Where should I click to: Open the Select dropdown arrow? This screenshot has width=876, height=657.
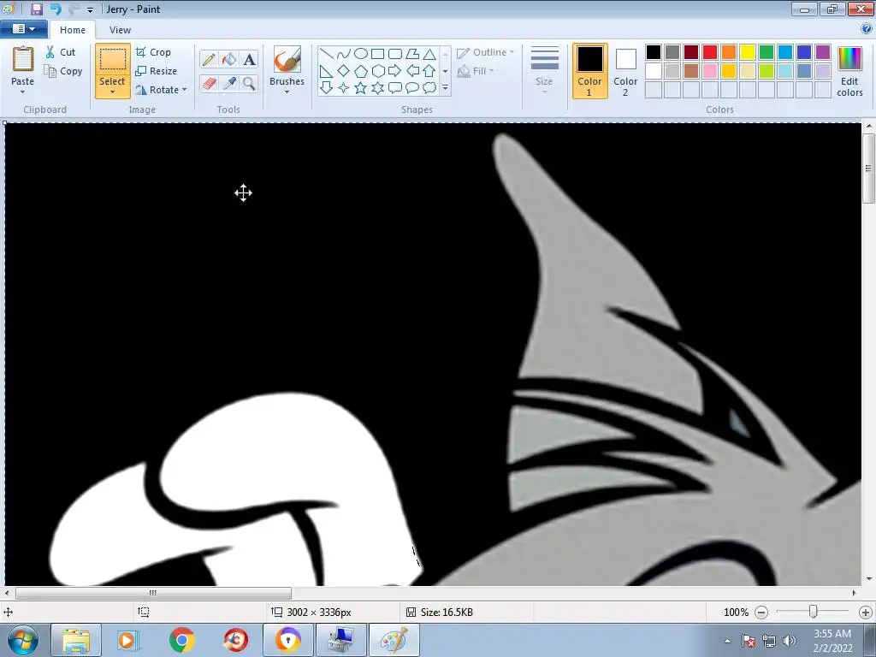click(x=112, y=92)
